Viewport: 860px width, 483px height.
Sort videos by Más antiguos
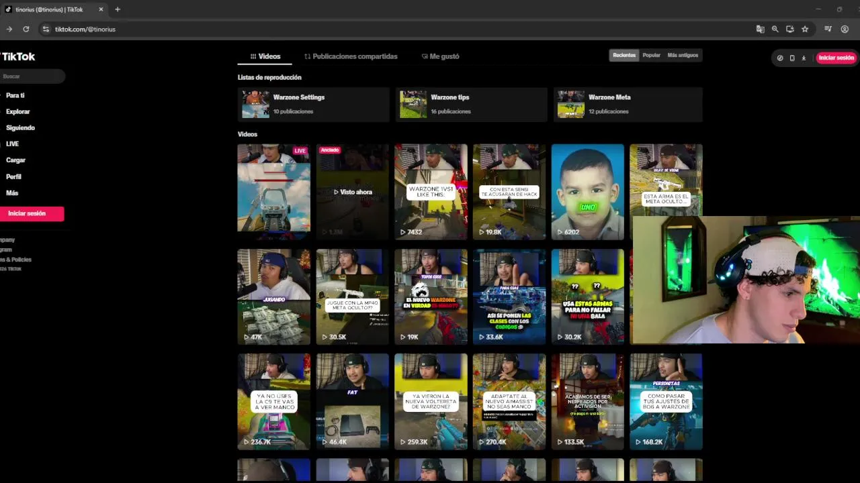[683, 55]
